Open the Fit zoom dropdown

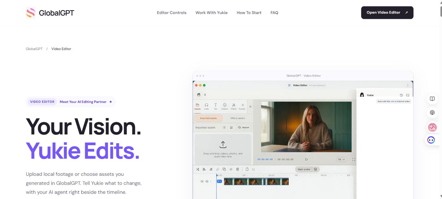click(342, 160)
